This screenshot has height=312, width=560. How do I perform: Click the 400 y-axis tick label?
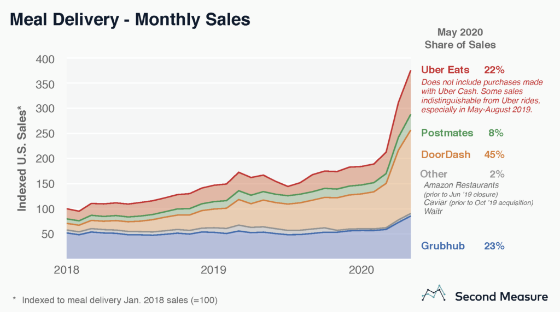point(46,59)
